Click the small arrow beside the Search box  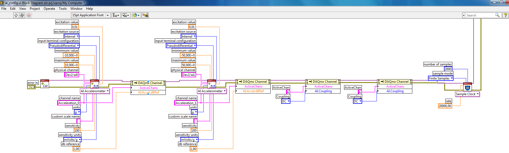coord(464,15)
